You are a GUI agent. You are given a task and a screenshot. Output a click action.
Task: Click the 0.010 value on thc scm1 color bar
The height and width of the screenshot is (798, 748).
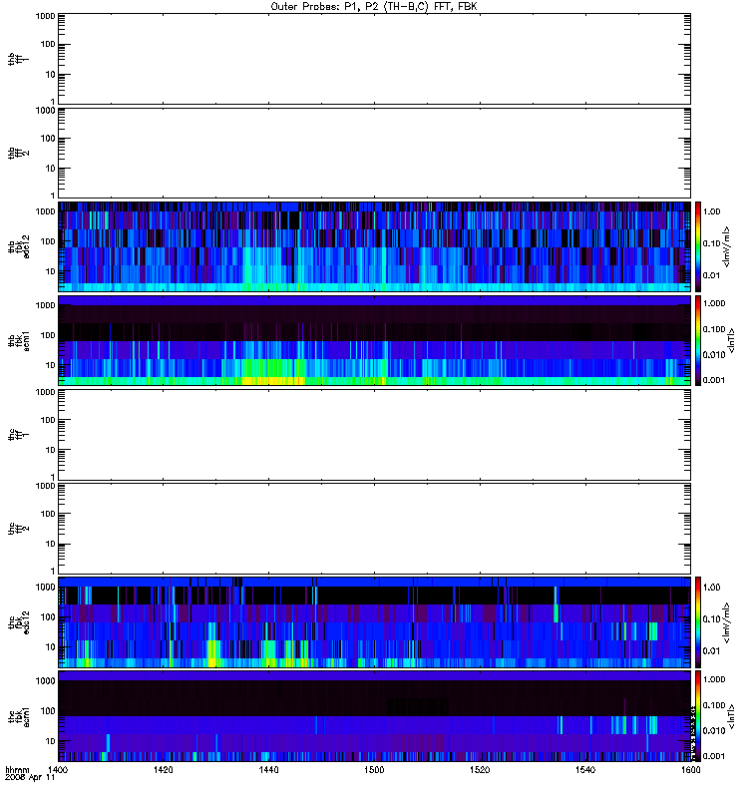coord(714,731)
